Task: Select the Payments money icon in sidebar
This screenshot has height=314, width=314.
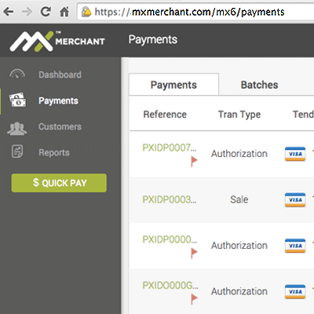Action: click(x=17, y=100)
